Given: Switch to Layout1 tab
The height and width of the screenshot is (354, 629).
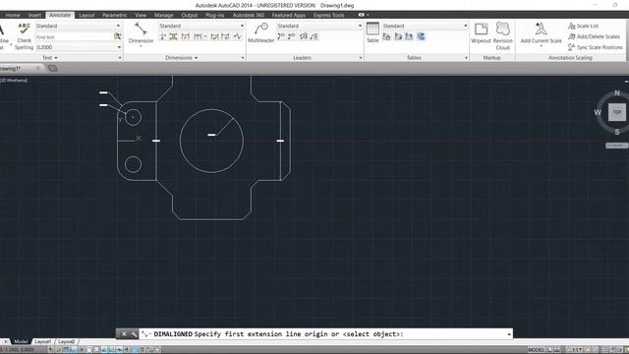Looking at the screenshot, I should [x=42, y=341].
